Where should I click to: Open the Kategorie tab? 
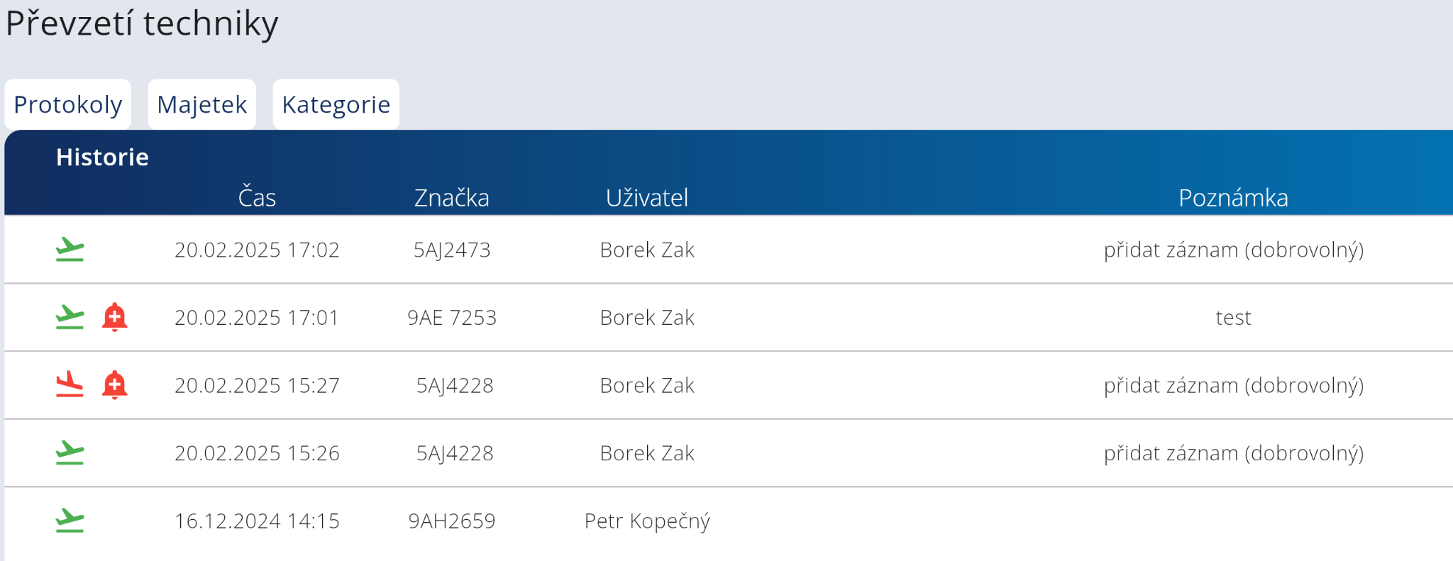coord(336,104)
